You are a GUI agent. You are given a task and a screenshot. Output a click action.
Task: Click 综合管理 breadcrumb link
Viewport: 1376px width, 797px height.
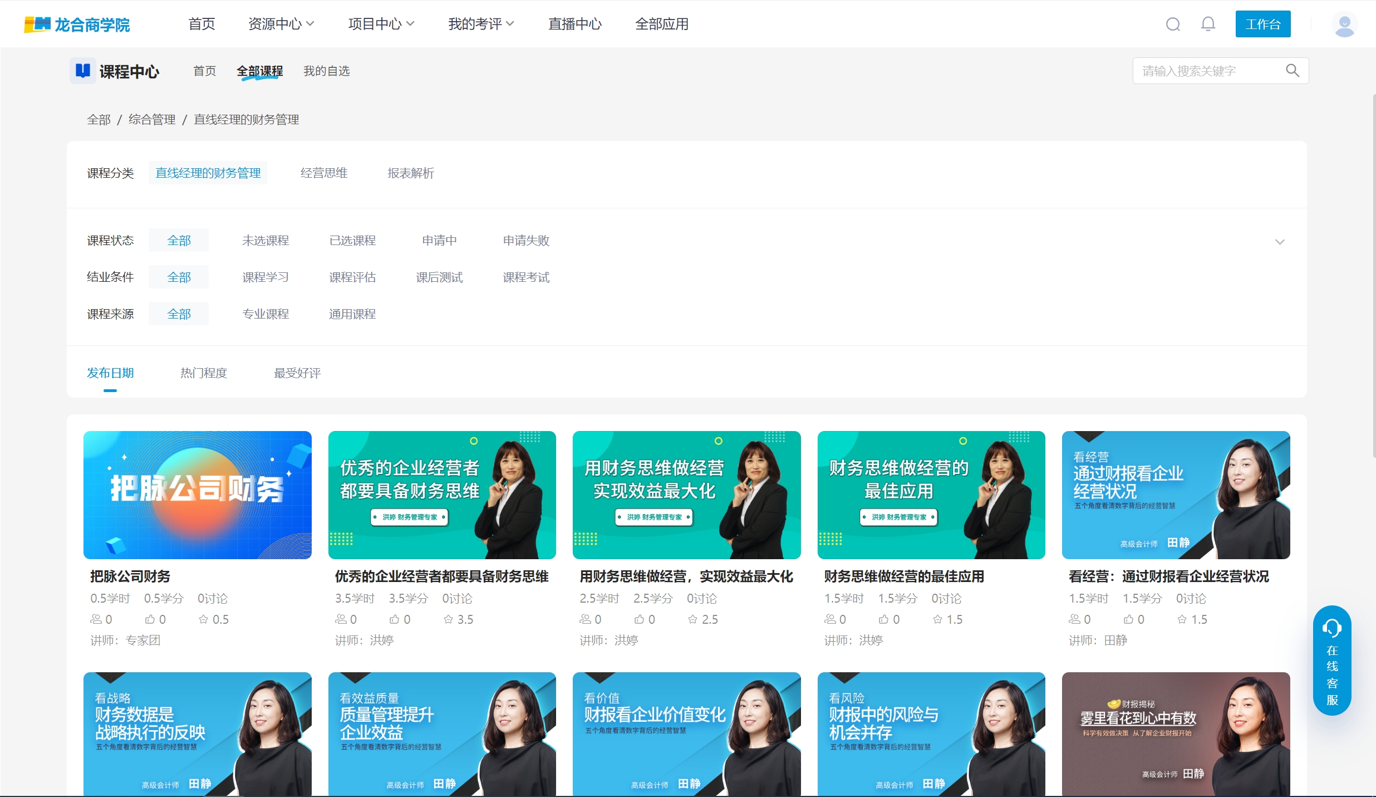click(x=152, y=120)
